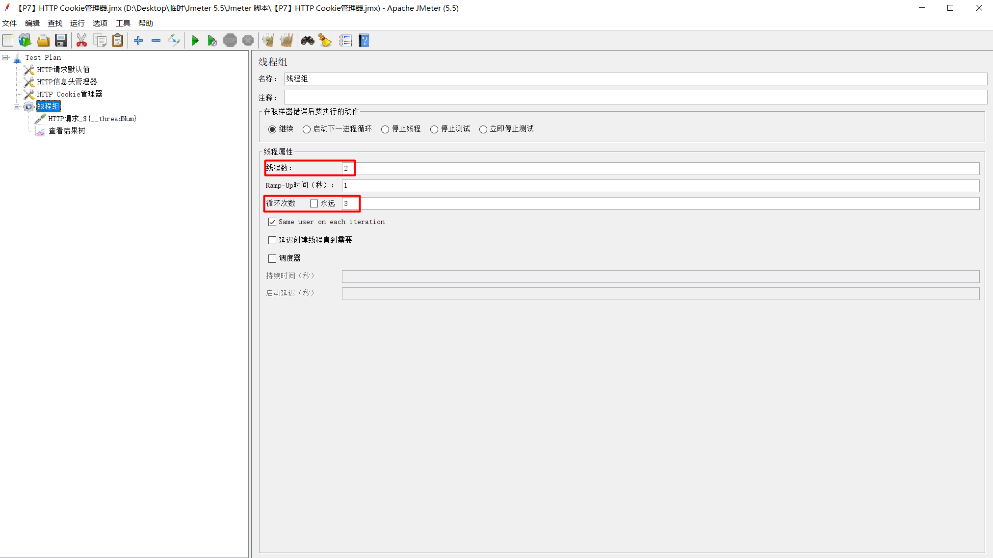Toggle Same user on each iteration checkbox
Screen dimensions: 993x558
click(x=272, y=222)
